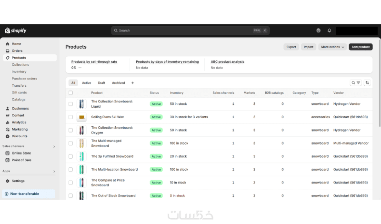Check the Selling Plans Ski Wax row

(x=70, y=117)
